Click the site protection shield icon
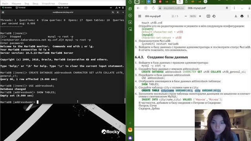This screenshot has height=141, width=251. tap(146, 8)
